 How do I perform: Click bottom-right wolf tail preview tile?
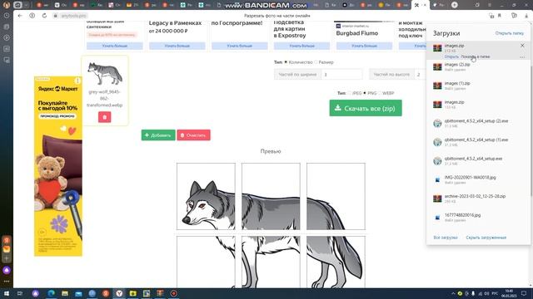pyautogui.click(x=336, y=262)
